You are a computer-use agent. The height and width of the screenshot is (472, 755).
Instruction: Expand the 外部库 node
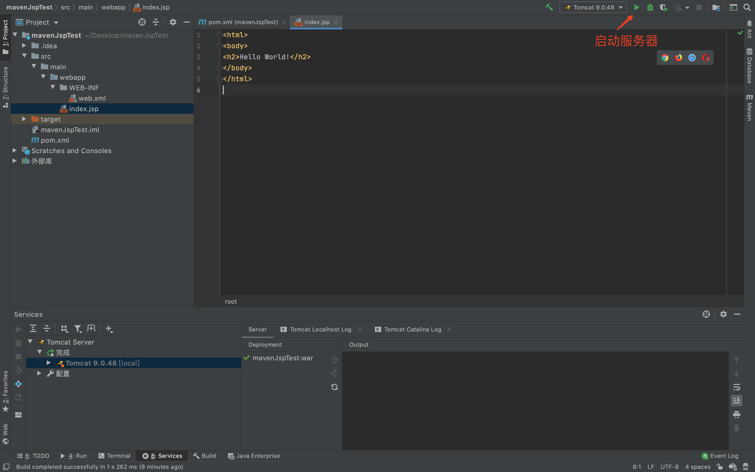pos(15,161)
